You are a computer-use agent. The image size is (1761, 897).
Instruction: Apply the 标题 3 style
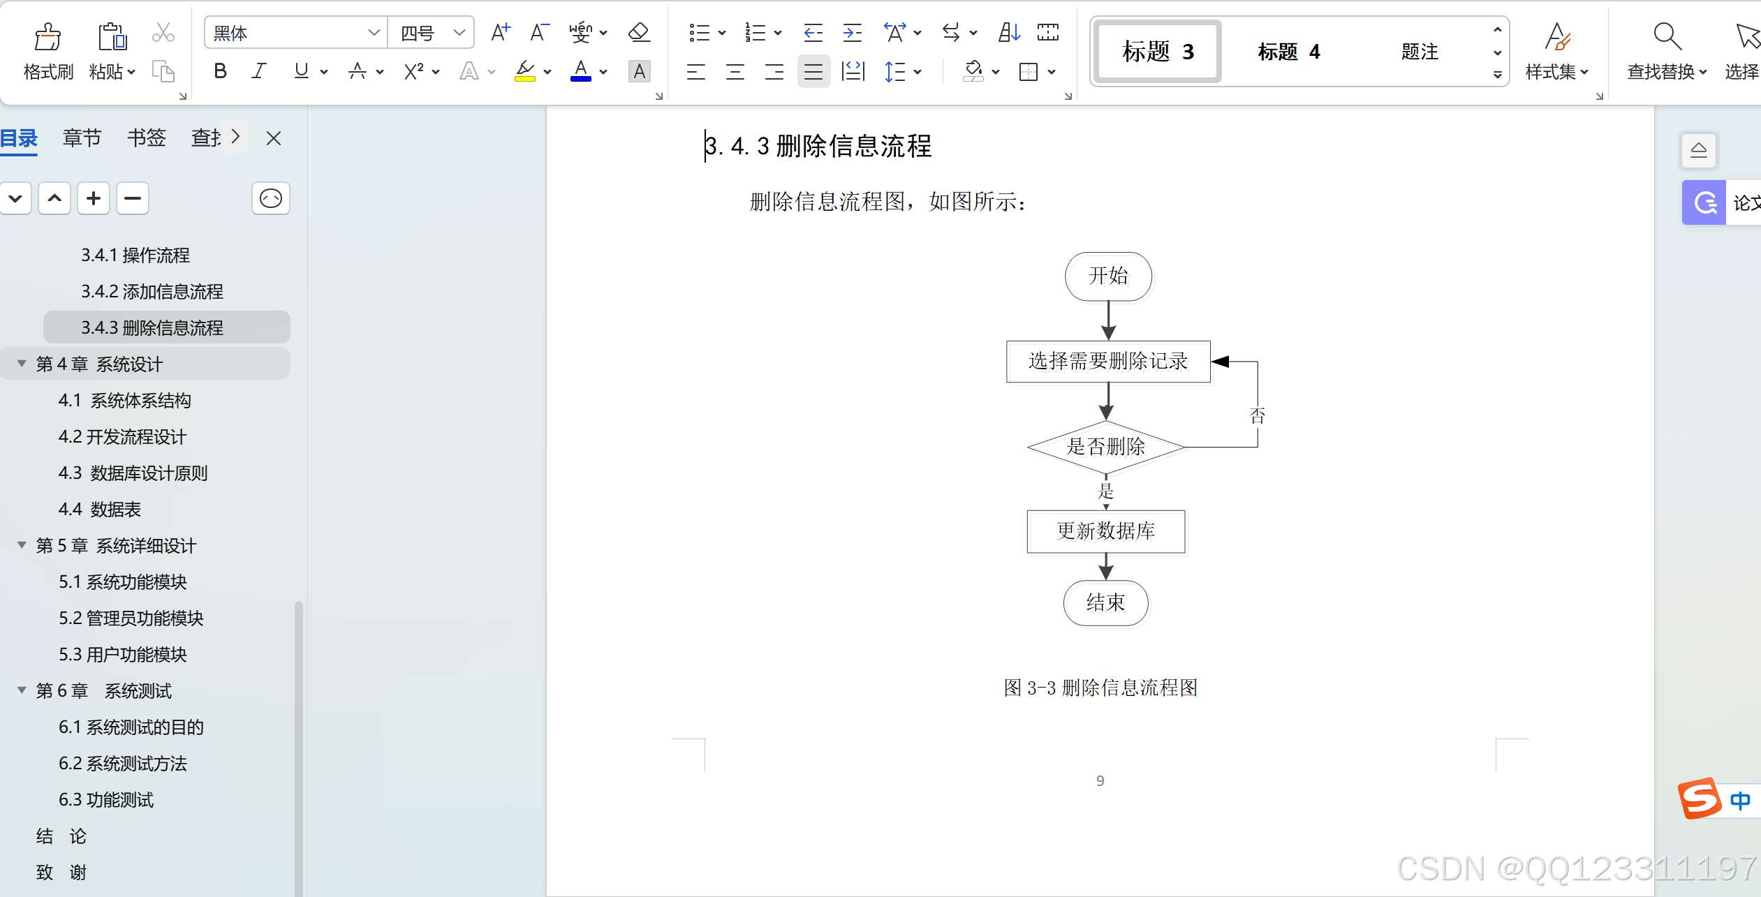click(x=1158, y=52)
